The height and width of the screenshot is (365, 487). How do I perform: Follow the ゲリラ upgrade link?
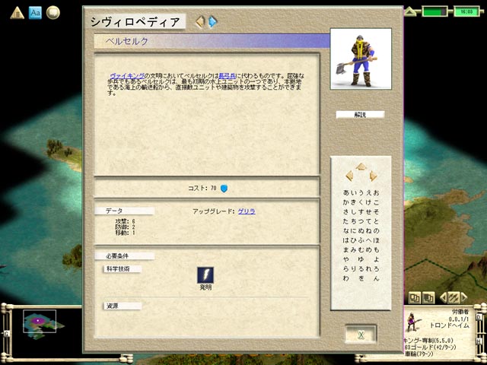click(246, 211)
